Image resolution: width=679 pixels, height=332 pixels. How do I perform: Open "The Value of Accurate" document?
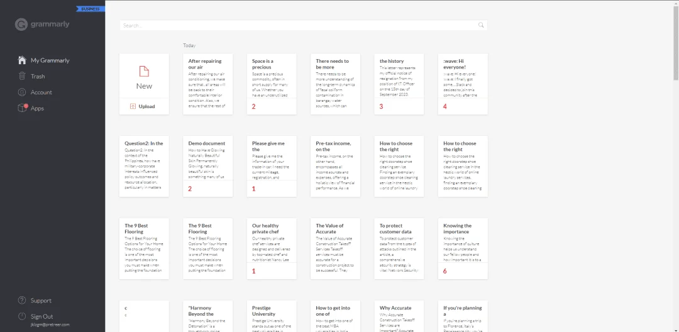click(x=335, y=248)
